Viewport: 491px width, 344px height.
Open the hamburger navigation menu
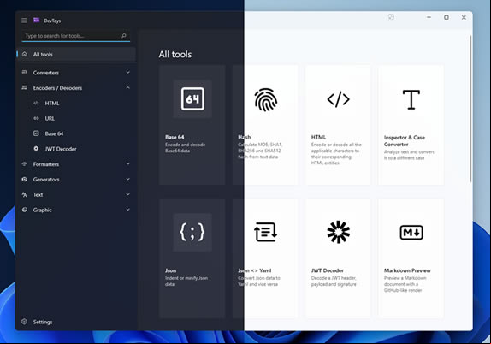[24, 21]
